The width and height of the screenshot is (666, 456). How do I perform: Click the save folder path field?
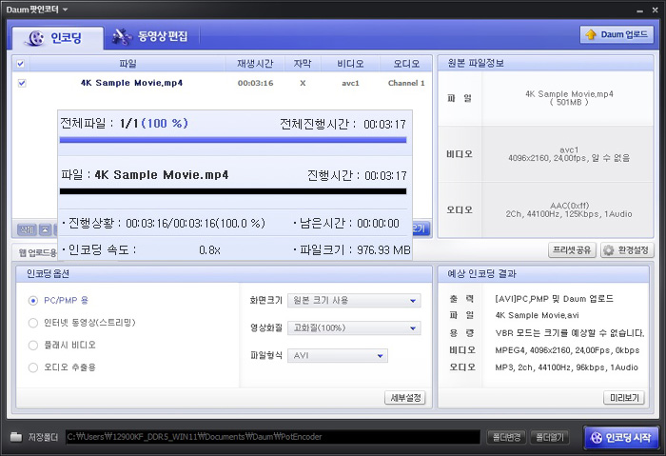coord(273,436)
